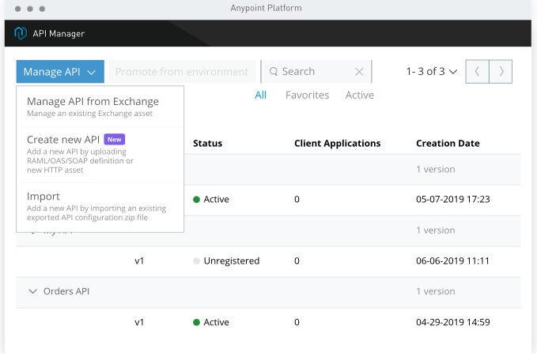Open the Manage API dropdown button
537x356 pixels.
[59, 72]
